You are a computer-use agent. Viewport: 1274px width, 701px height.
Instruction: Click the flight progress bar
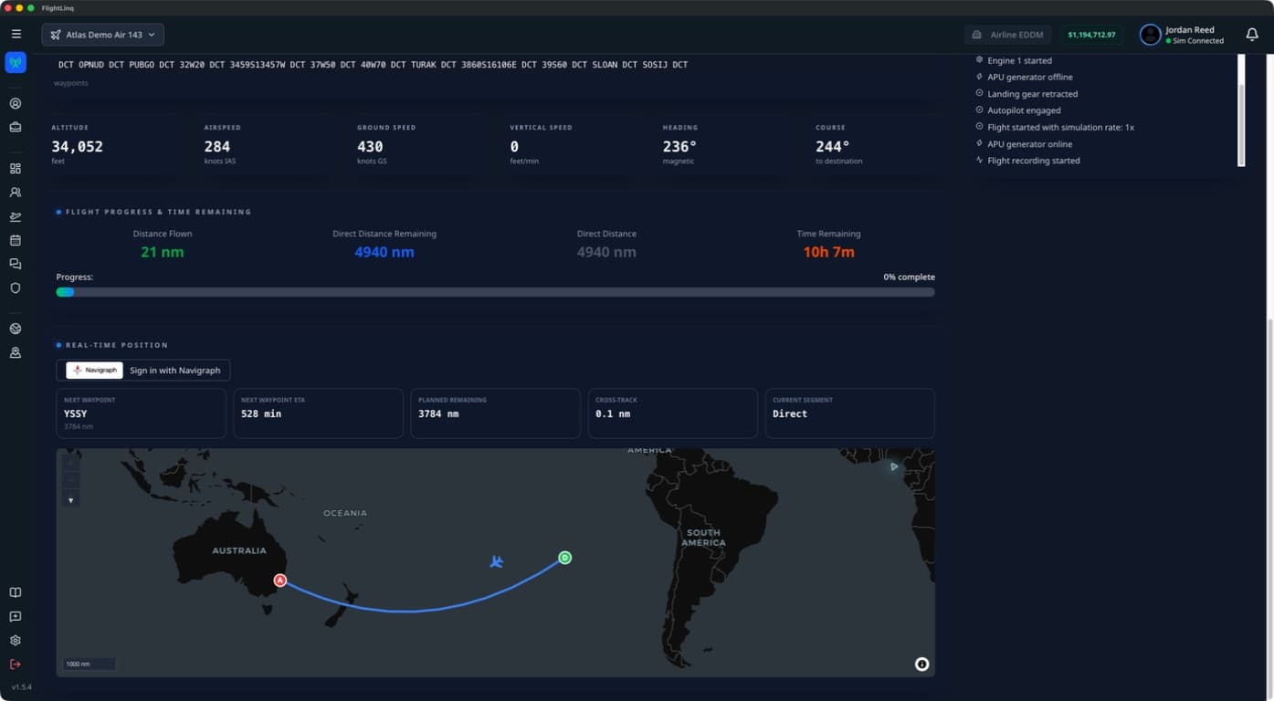pyautogui.click(x=495, y=292)
